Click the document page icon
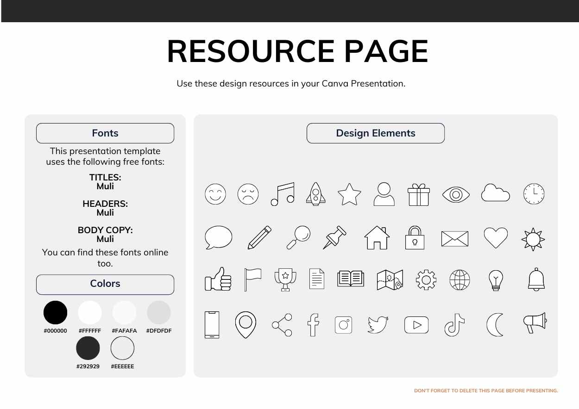579x409 pixels. [x=317, y=279]
